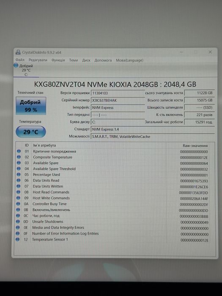Image resolution: width=222 pixels, height=296 pixels.
Task: Click raw value 000000000002DF
Action: click(x=194, y=205)
